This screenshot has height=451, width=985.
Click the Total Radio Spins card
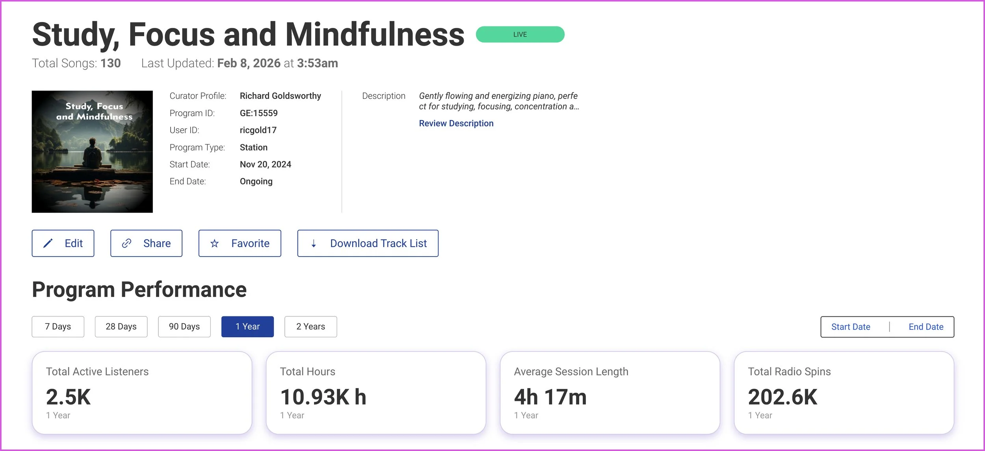(844, 392)
